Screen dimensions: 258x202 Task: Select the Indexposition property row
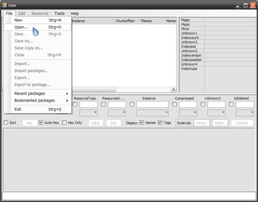point(218,60)
